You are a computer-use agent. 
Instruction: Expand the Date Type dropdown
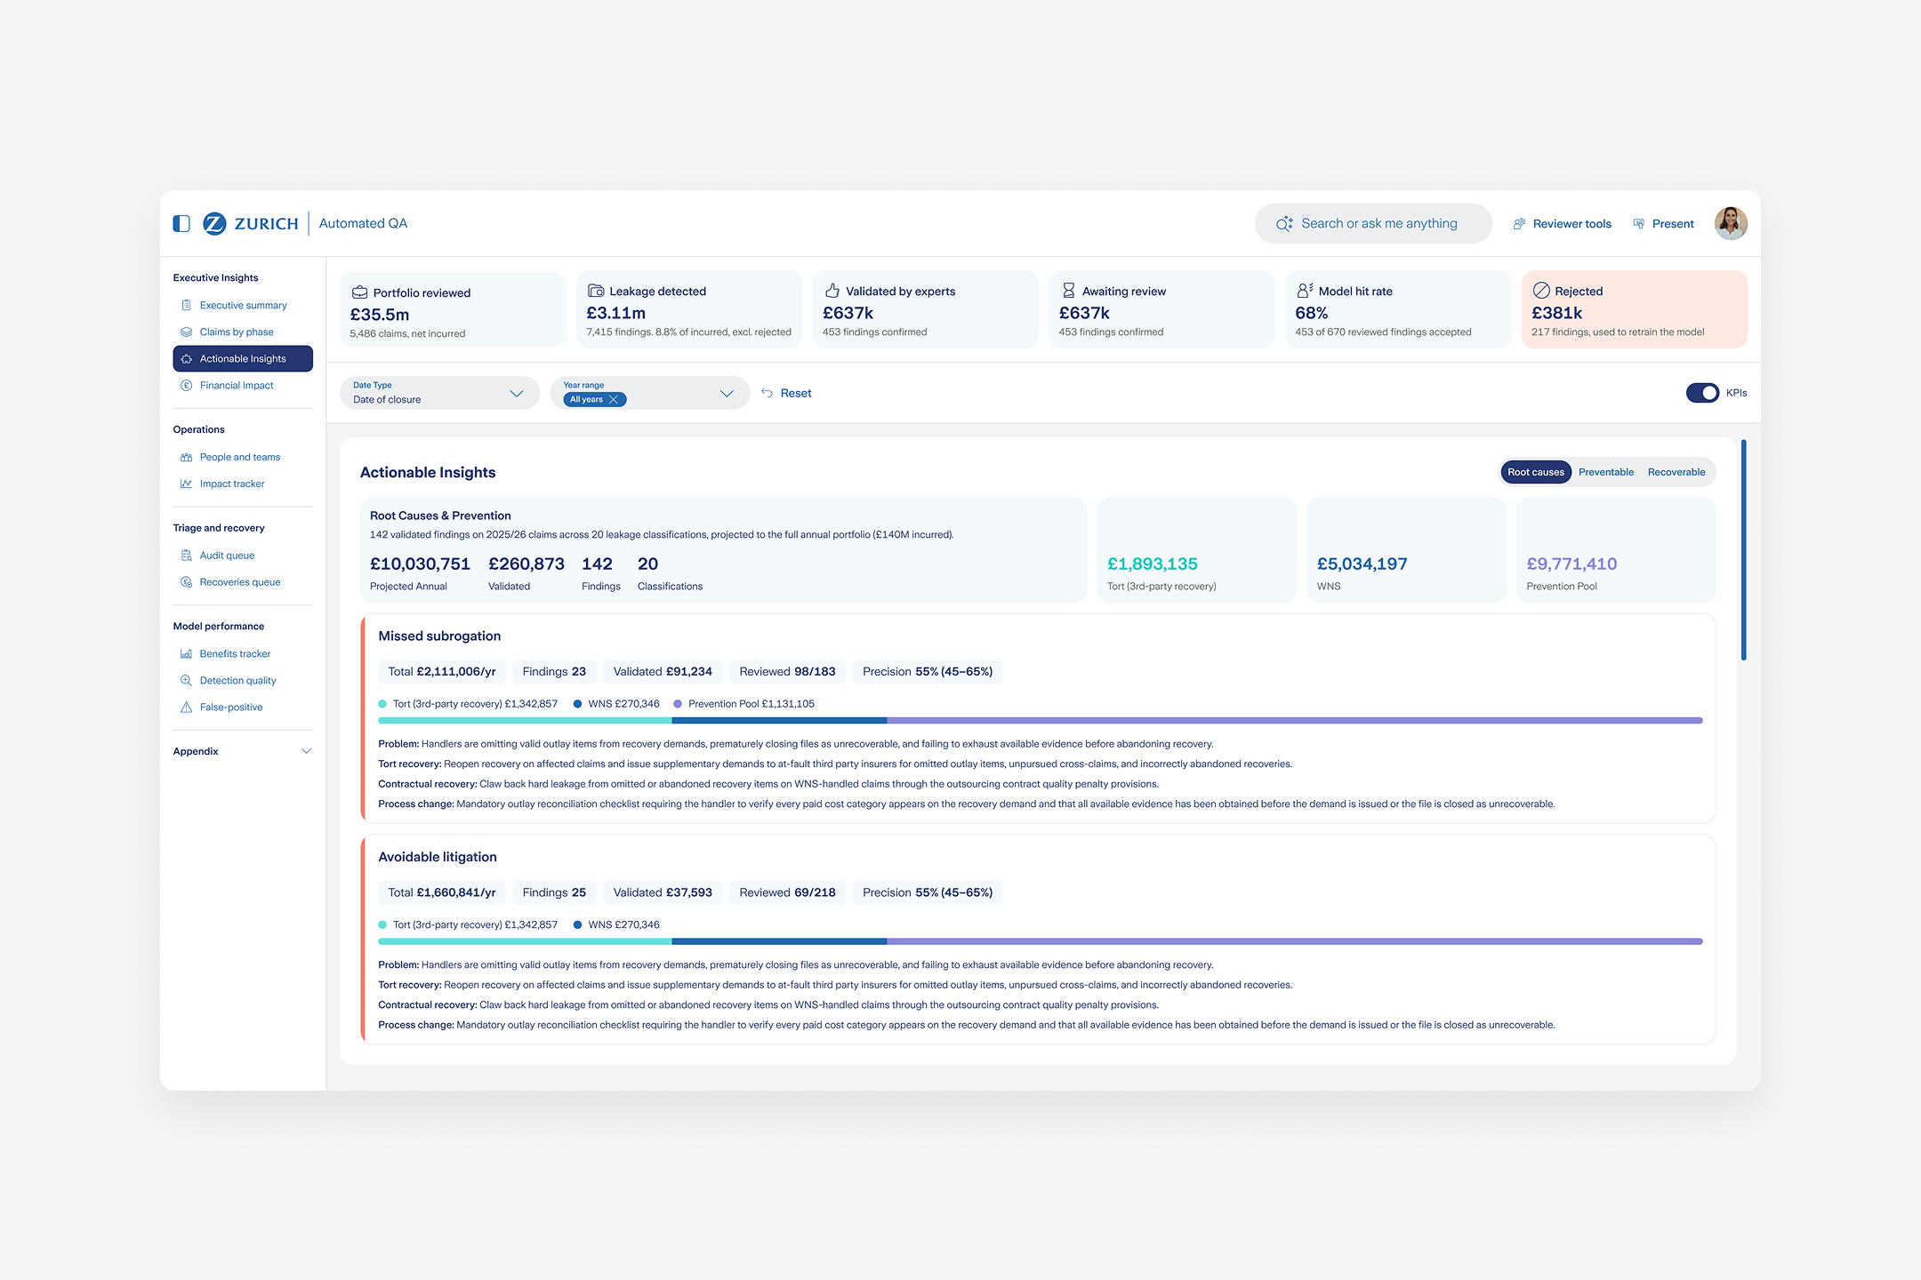pyautogui.click(x=439, y=393)
